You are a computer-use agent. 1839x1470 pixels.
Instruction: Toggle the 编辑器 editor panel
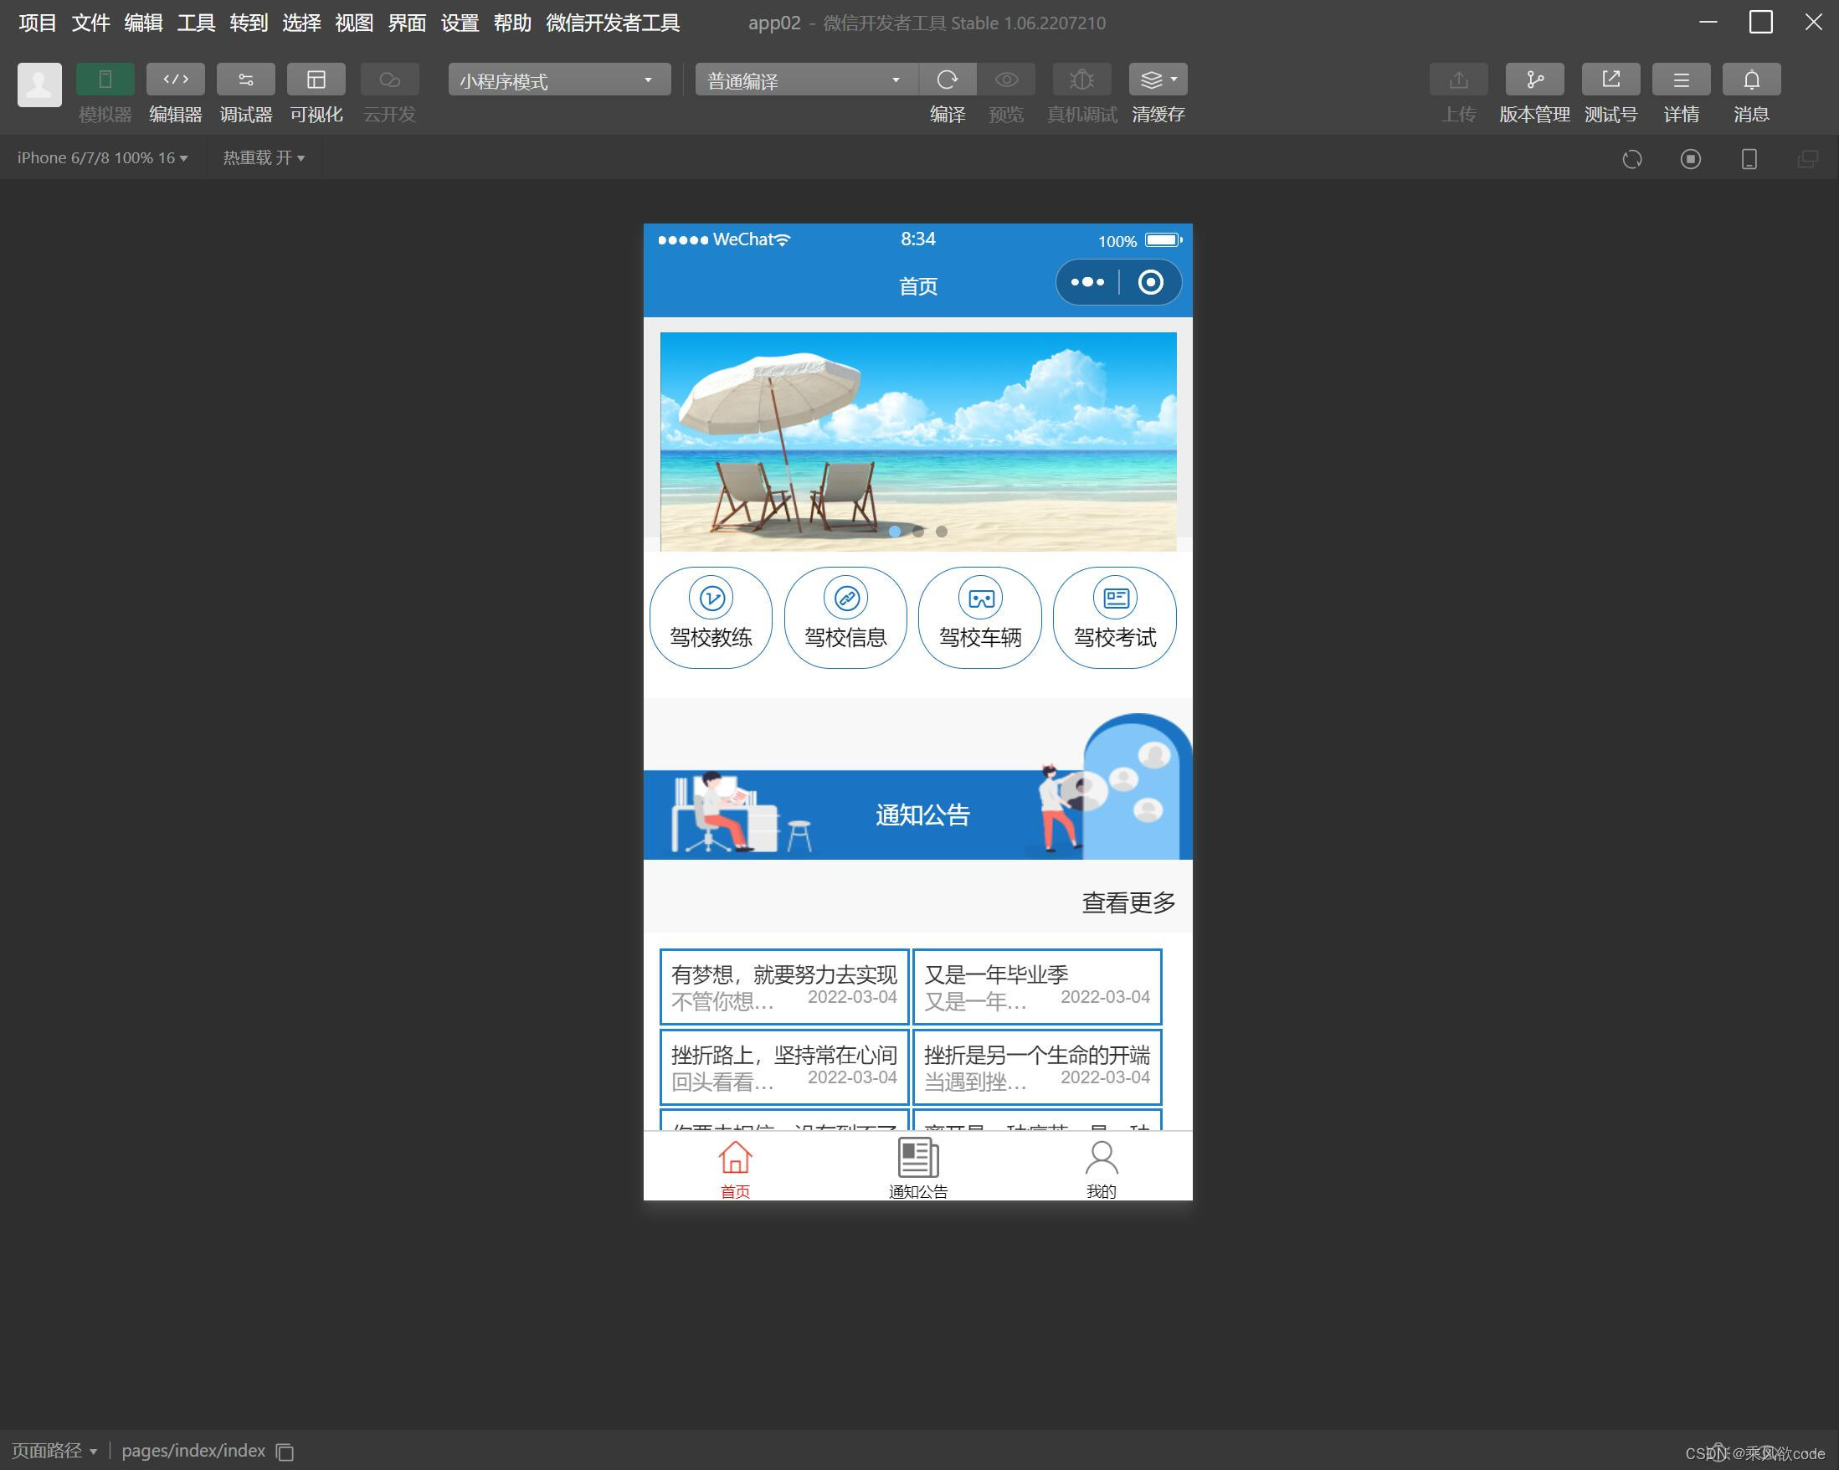(175, 80)
